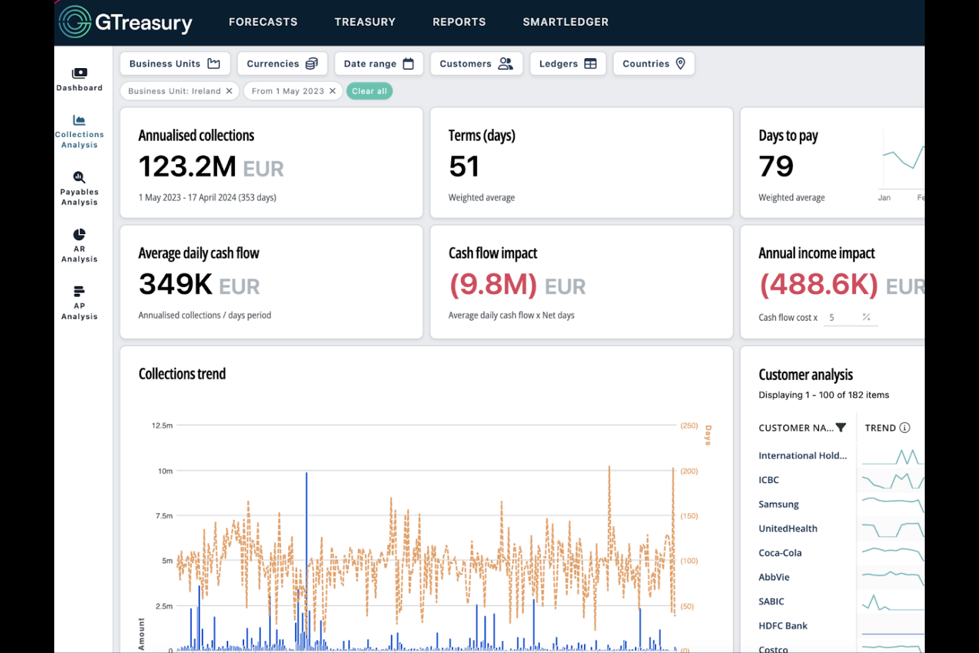Screen dimensions: 979x653
Task: Select the ICBC customer in the list
Action: pos(769,480)
